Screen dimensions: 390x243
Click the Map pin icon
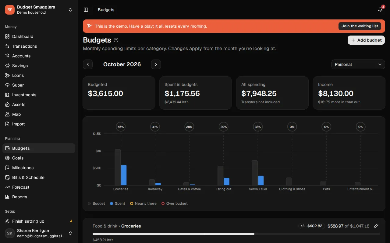tap(7, 114)
